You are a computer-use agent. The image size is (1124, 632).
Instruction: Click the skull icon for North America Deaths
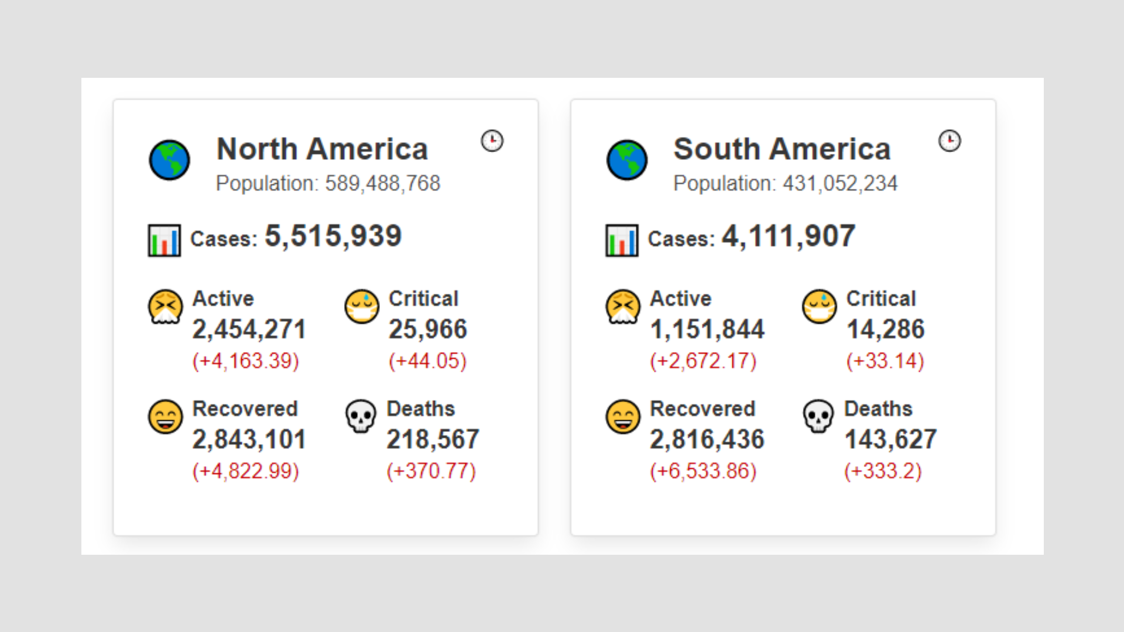click(361, 417)
